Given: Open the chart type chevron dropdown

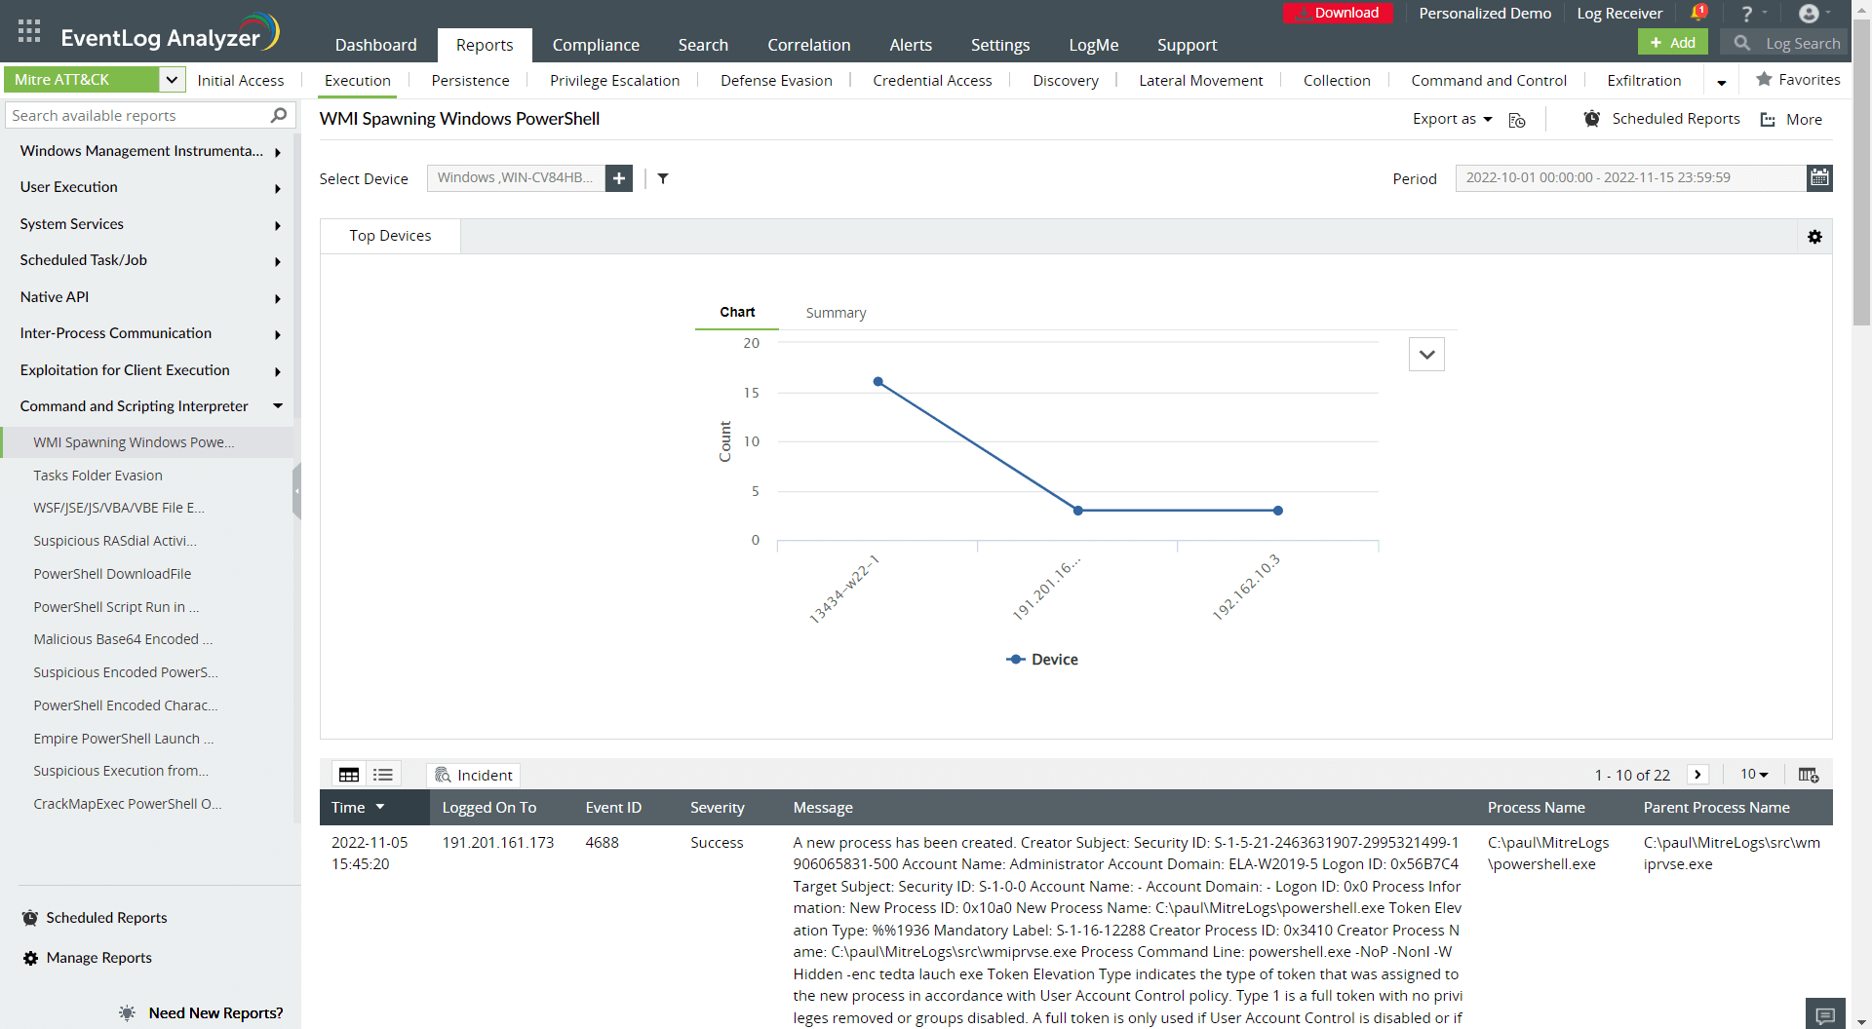Looking at the screenshot, I should (x=1426, y=355).
